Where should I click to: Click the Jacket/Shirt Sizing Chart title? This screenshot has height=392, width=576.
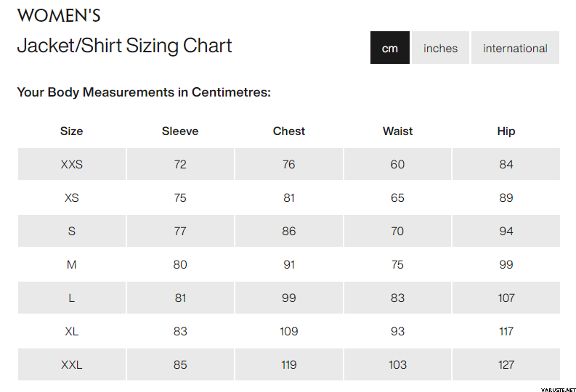click(124, 46)
